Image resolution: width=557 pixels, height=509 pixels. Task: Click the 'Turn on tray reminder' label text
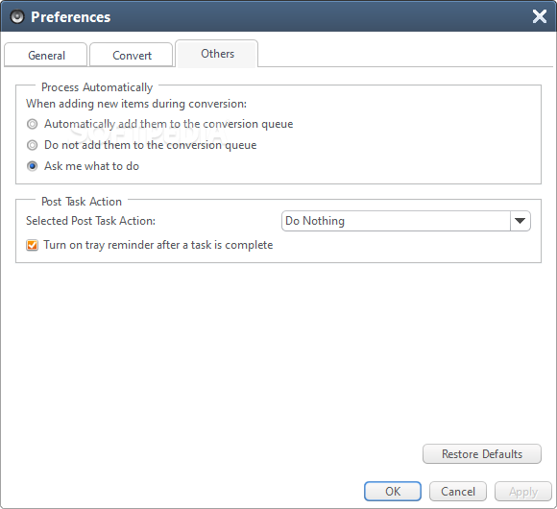[158, 245]
